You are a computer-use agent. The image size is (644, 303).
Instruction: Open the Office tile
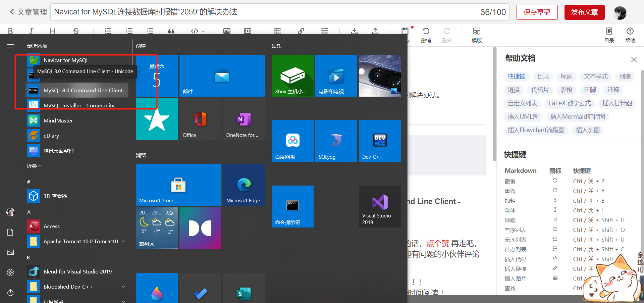click(200, 119)
